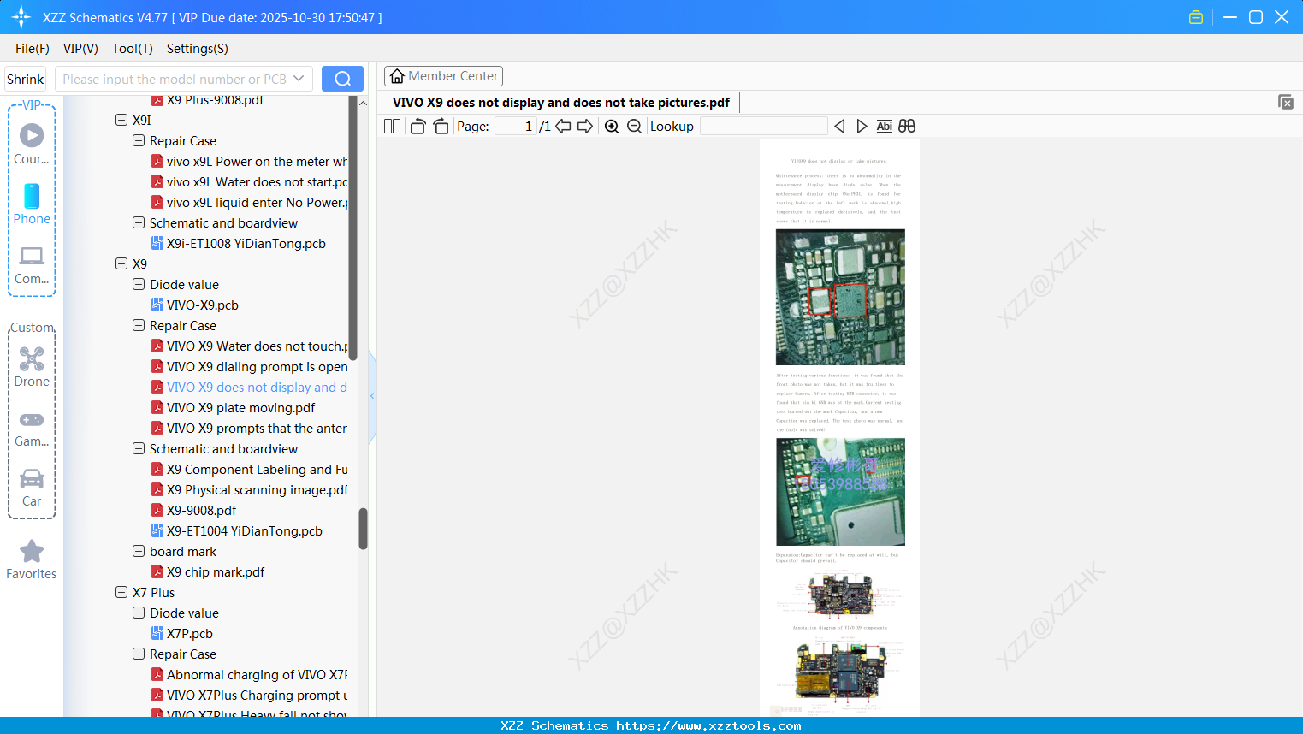This screenshot has height=734, width=1303.
Task: Zoom in on the PDF
Action: tap(612, 127)
